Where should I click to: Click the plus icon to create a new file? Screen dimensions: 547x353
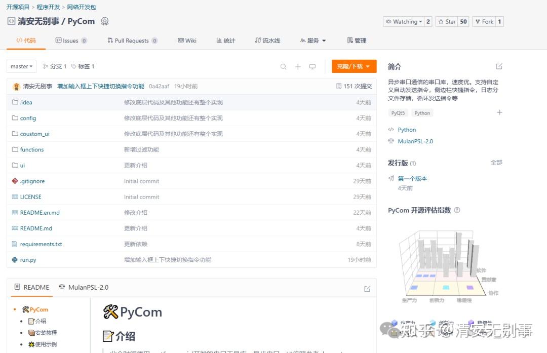298,66
